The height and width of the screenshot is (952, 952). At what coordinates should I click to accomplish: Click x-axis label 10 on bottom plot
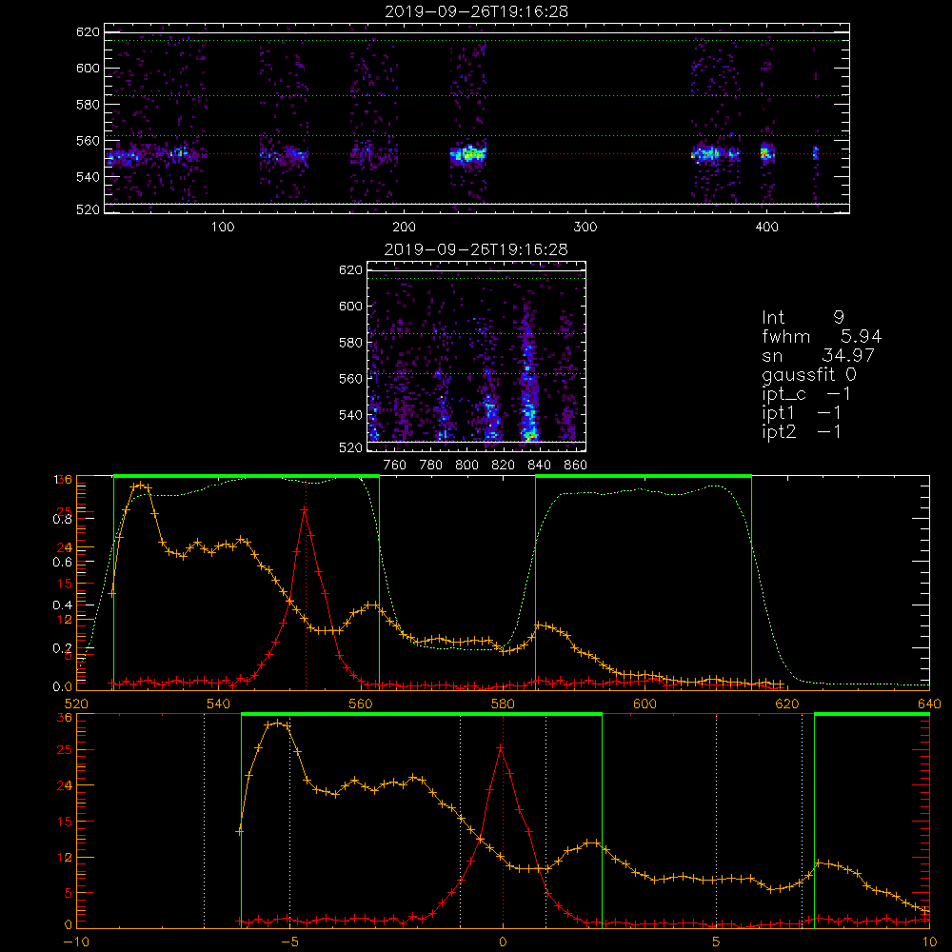tap(929, 942)
